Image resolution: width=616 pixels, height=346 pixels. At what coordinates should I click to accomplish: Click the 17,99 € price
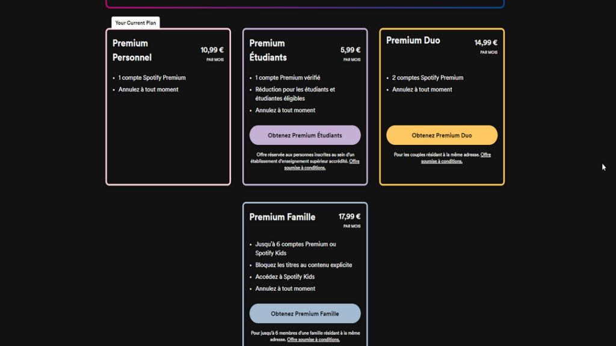[x=350, y=216]
